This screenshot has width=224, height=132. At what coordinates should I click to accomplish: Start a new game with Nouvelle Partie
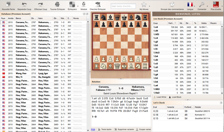click(x=8, y=5)
